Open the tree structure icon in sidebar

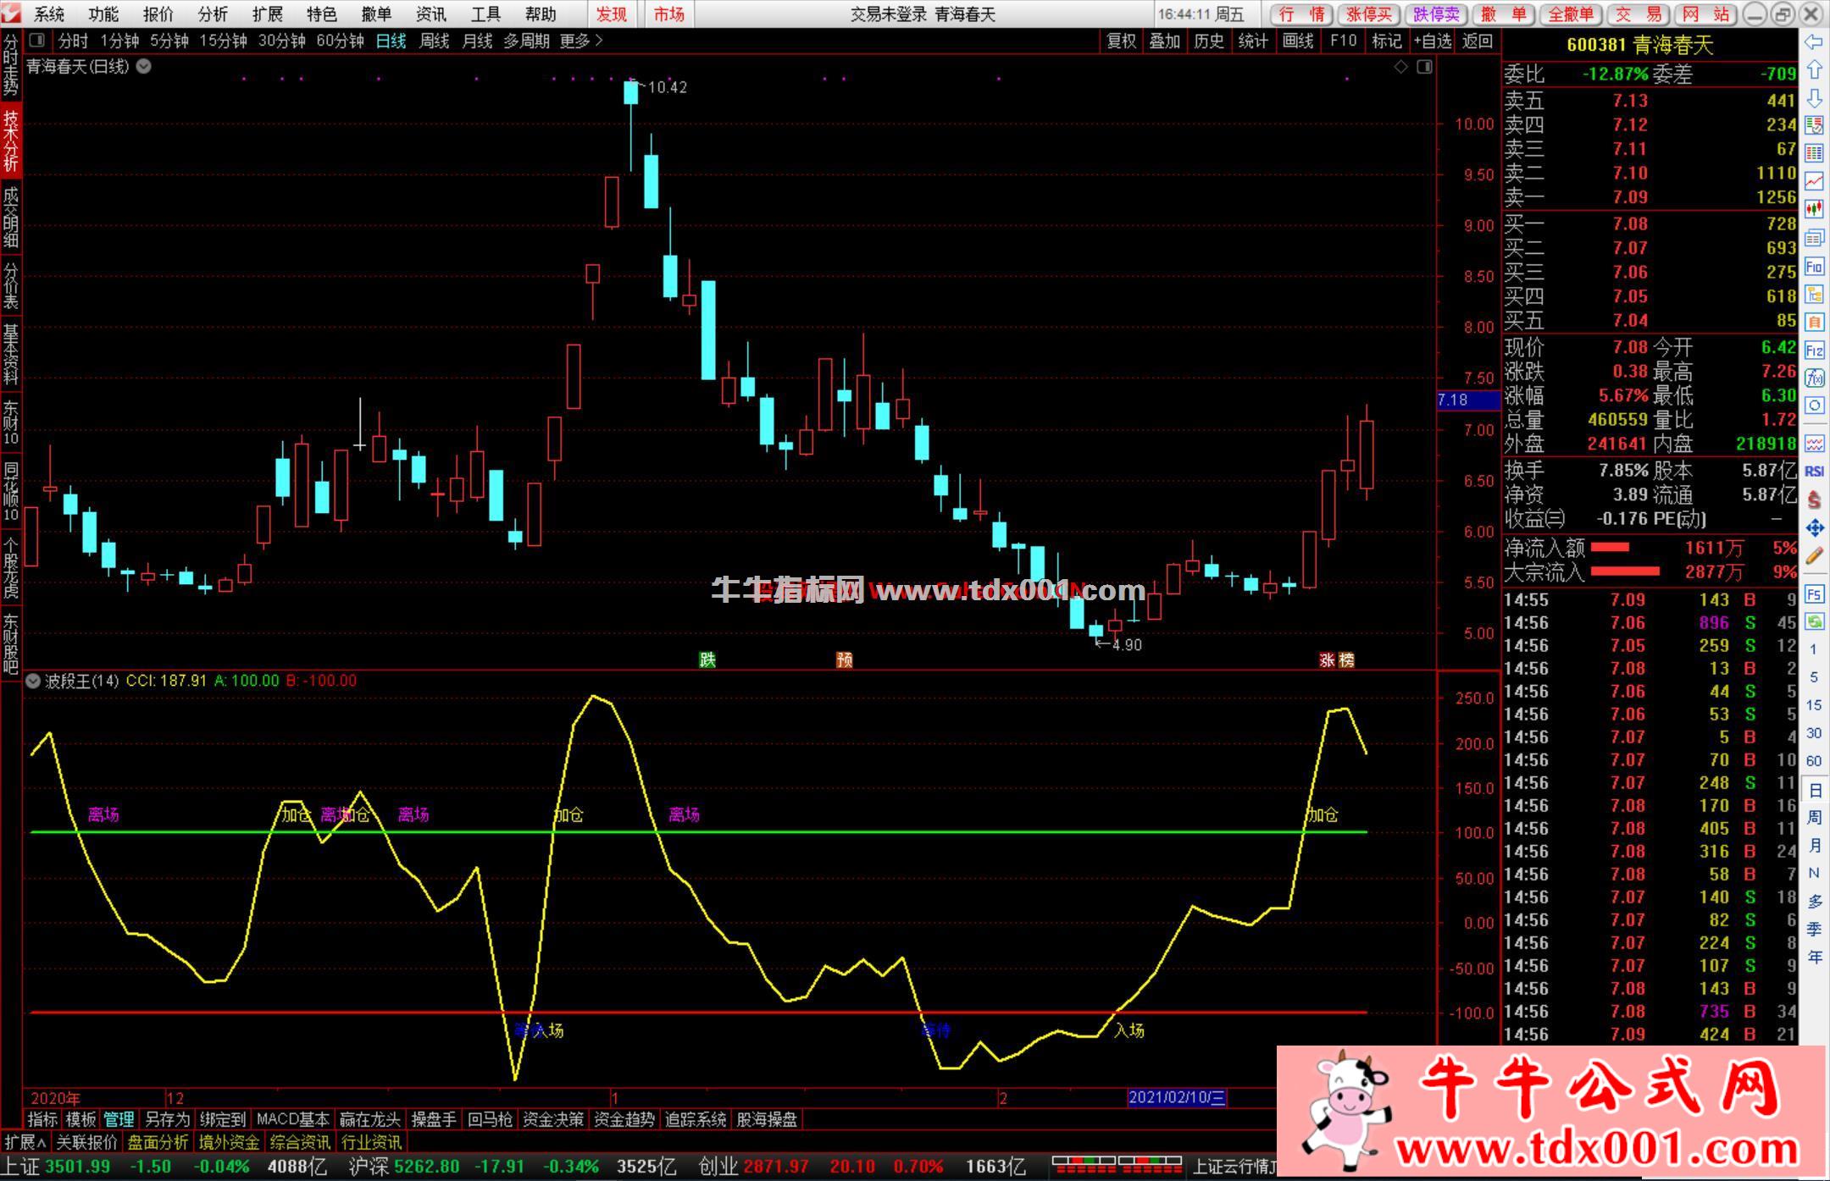tap(1814, 295)
